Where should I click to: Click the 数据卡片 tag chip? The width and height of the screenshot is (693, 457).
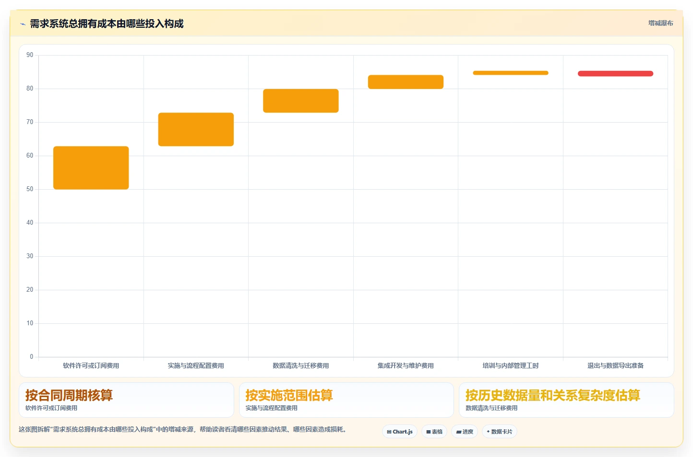pyautogui.click(x=500, y=432)
